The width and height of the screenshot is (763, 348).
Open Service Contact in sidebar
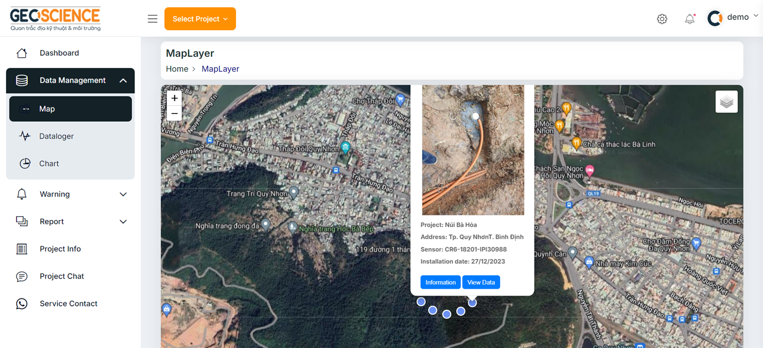click(68, 304)
